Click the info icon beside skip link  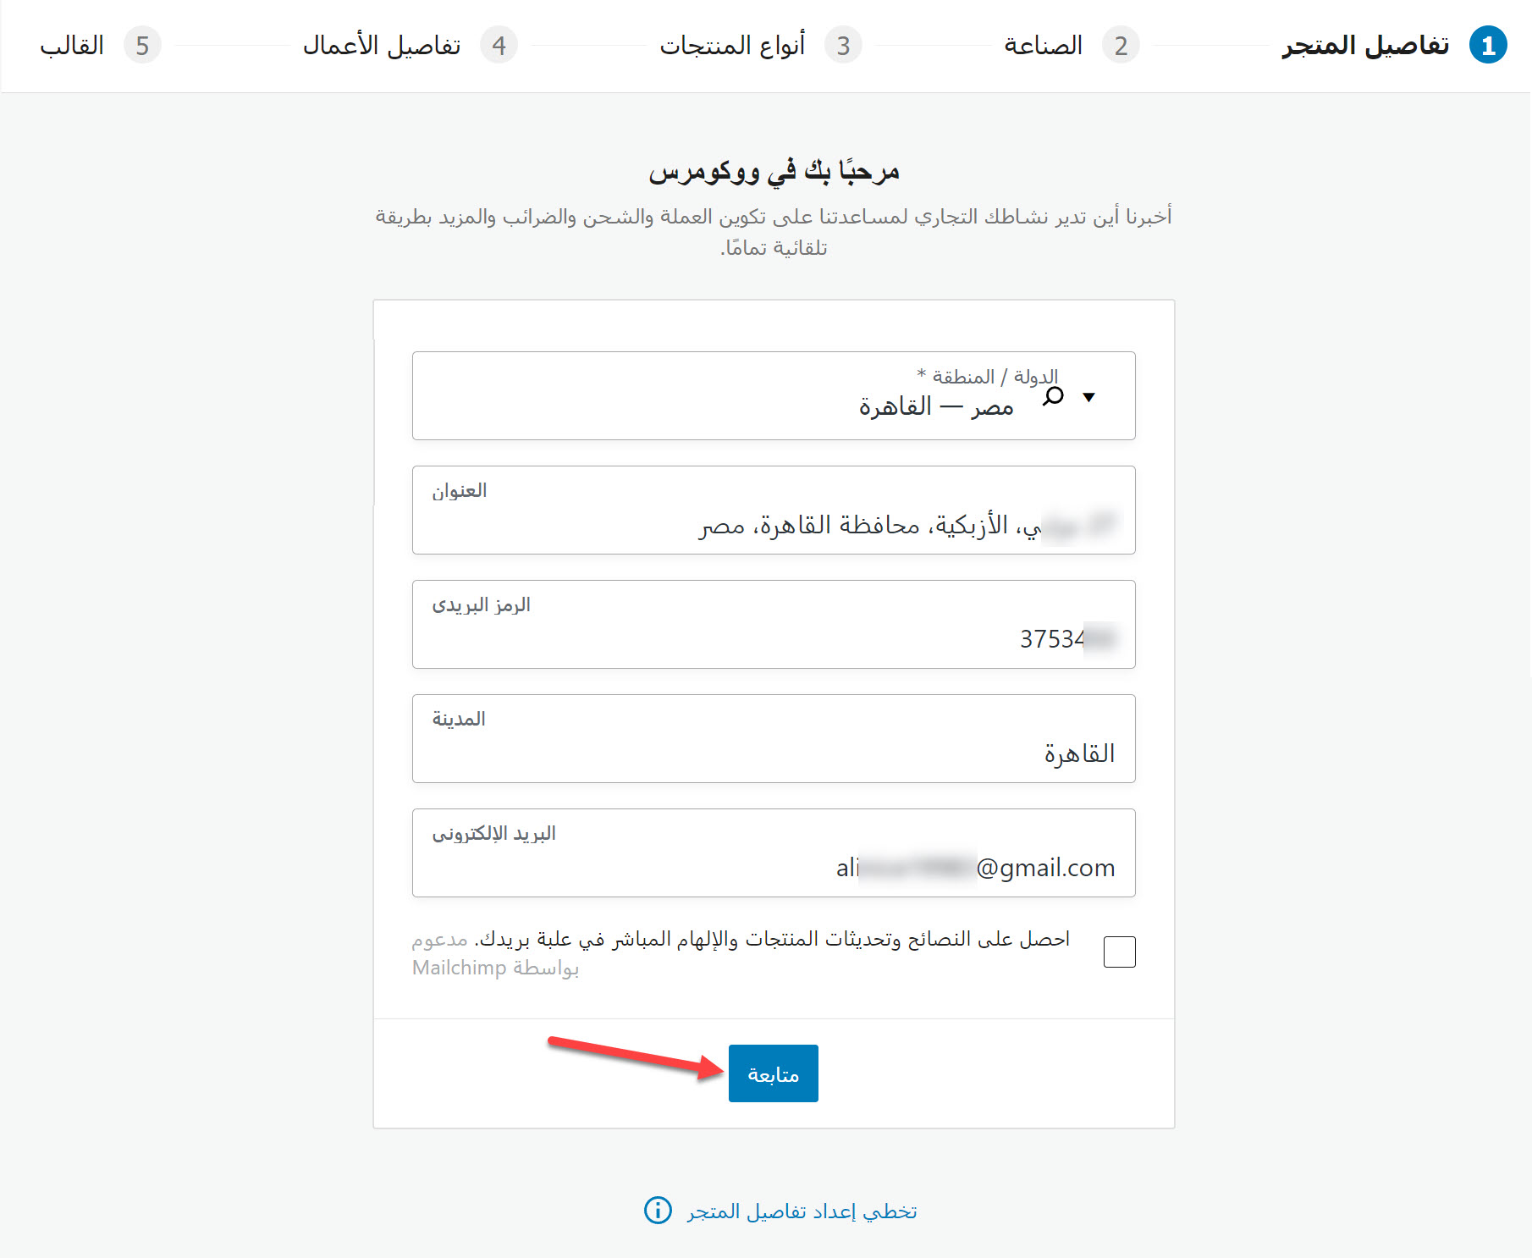click(658, 1211)
